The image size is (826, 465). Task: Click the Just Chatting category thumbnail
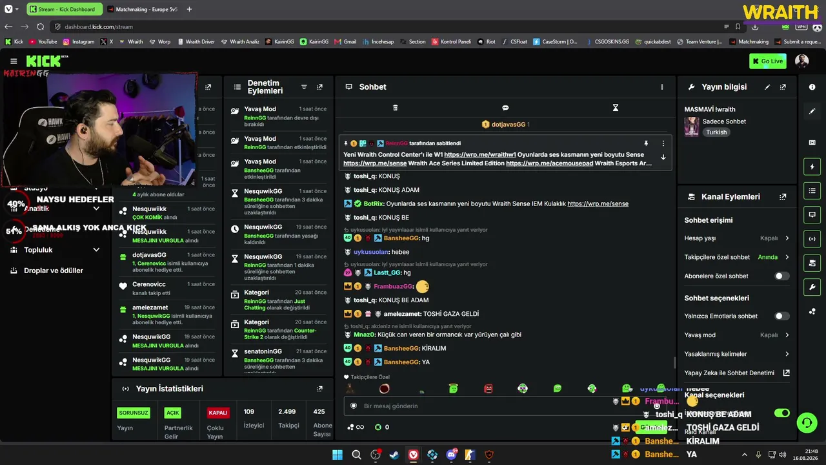(x=692, y=127)
